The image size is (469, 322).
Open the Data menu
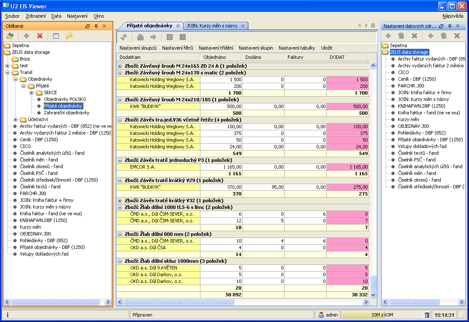[x=56, y=16]
